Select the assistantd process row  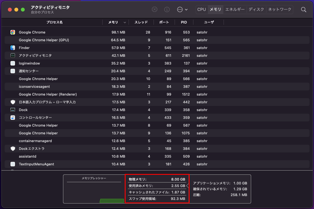[157, 156]
